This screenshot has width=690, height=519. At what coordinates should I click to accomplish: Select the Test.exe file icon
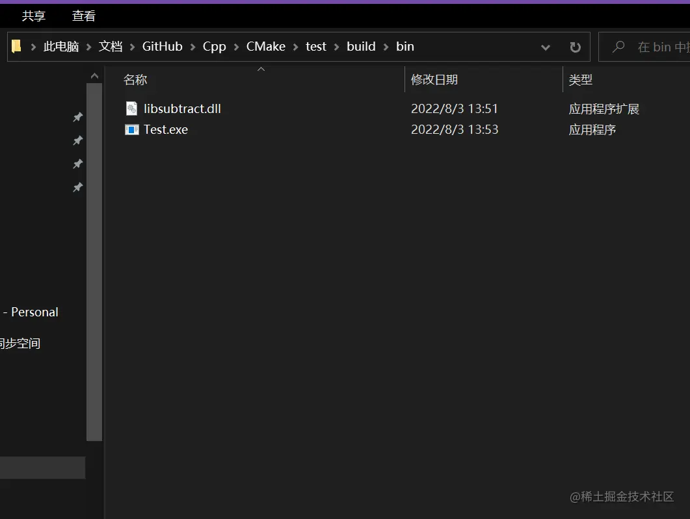131,130
